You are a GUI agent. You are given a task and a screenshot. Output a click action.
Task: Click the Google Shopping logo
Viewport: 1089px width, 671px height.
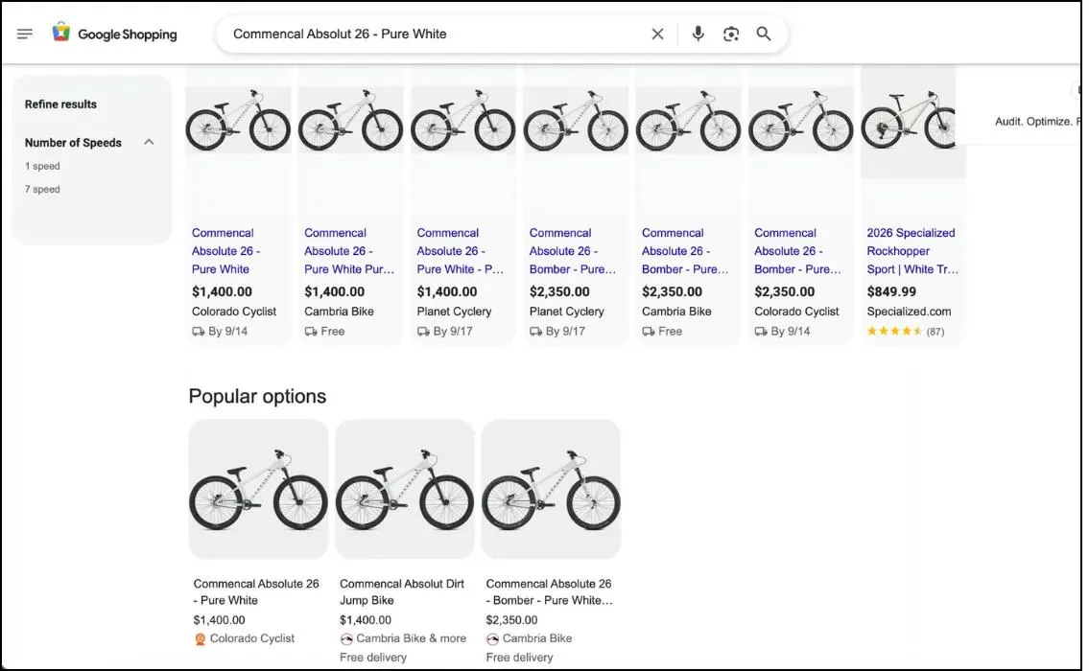(114, 34)
